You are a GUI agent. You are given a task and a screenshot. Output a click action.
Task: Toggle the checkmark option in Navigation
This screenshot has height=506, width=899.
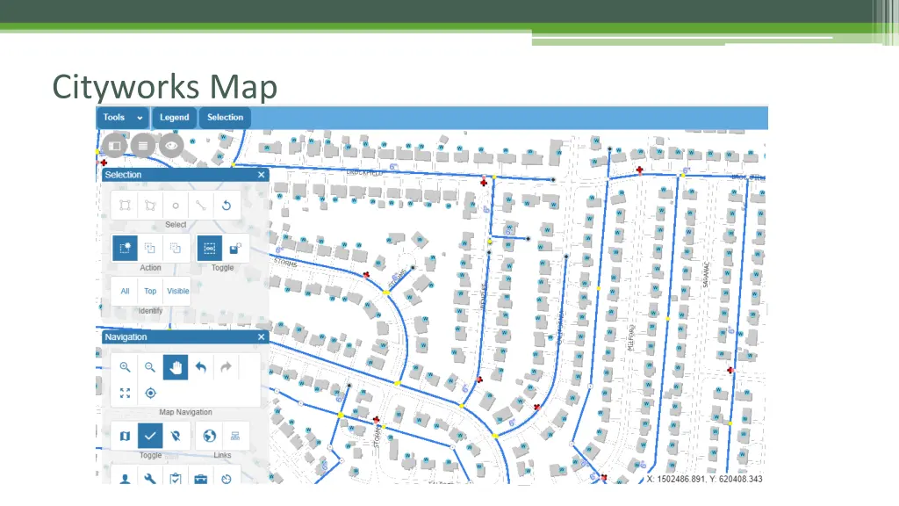(150, 436)
